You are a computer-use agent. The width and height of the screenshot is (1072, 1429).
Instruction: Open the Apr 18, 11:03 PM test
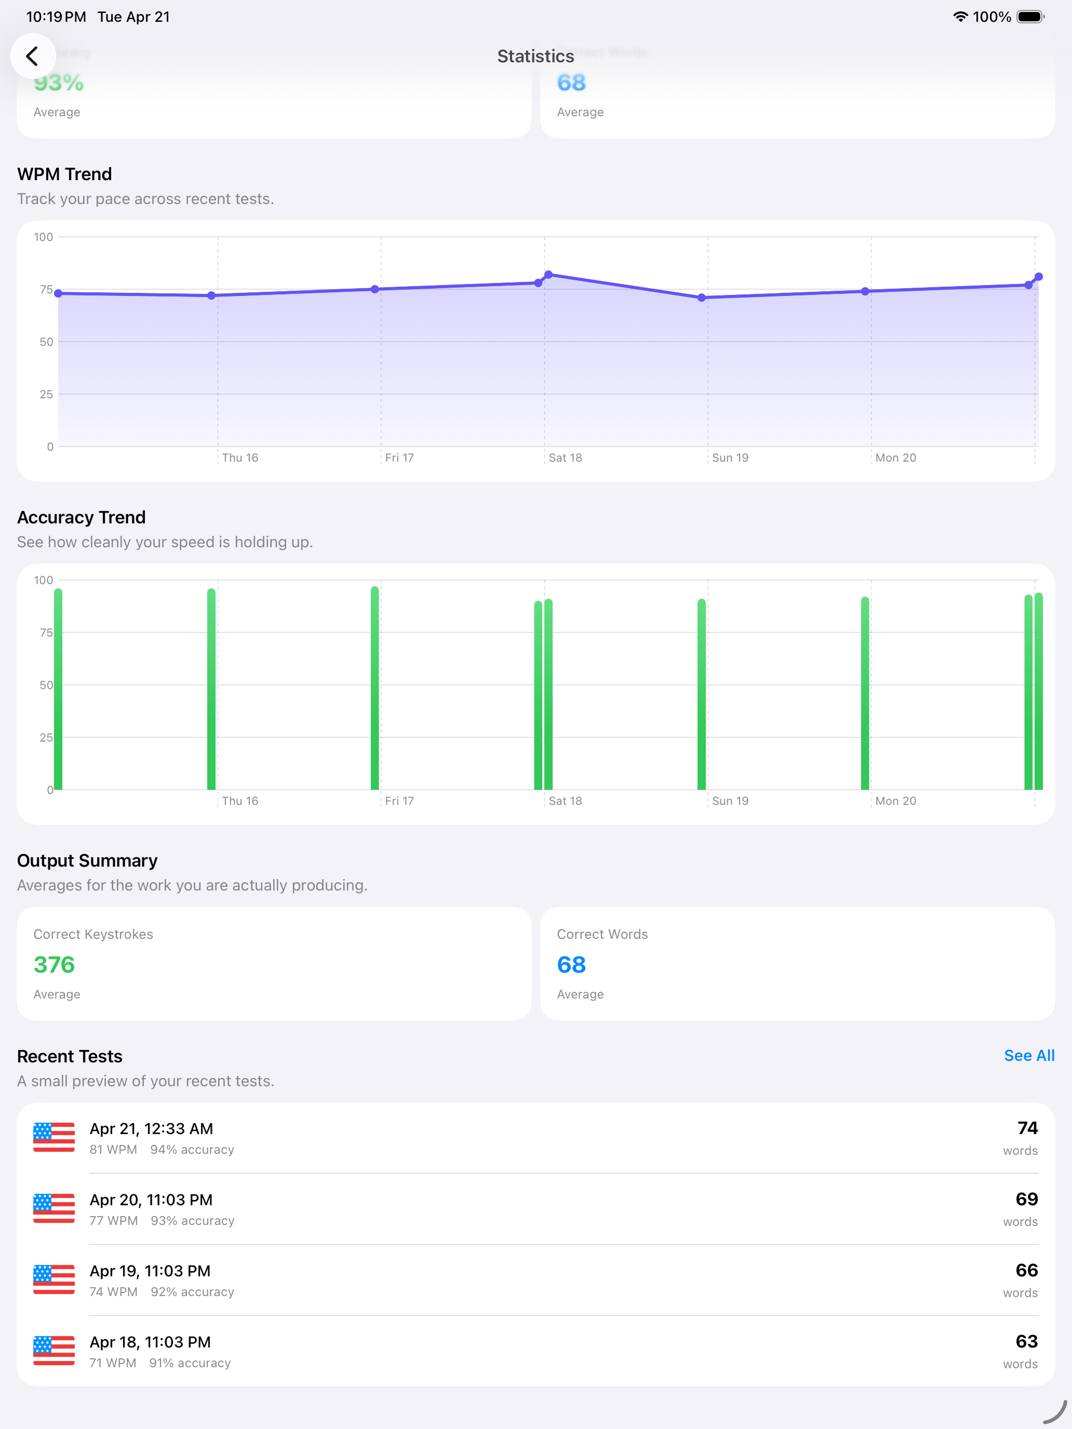coord(535,1352)
